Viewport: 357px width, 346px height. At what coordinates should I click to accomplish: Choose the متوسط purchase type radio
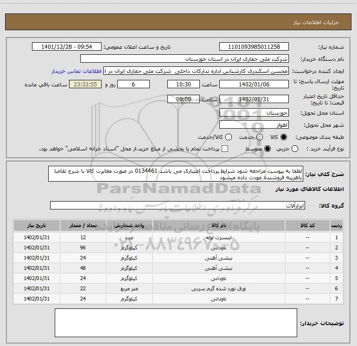pyautogui.click(x=268, y=149)
